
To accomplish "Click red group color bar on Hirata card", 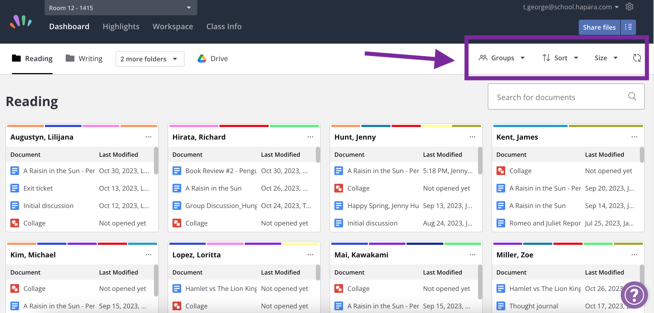I will pyautogui.click(x=244, y=126).
